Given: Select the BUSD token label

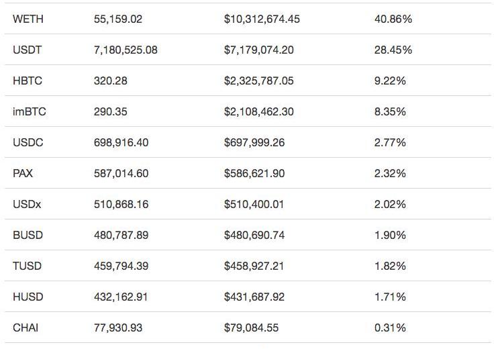Looking at the screenshot, I should (28, 236).
